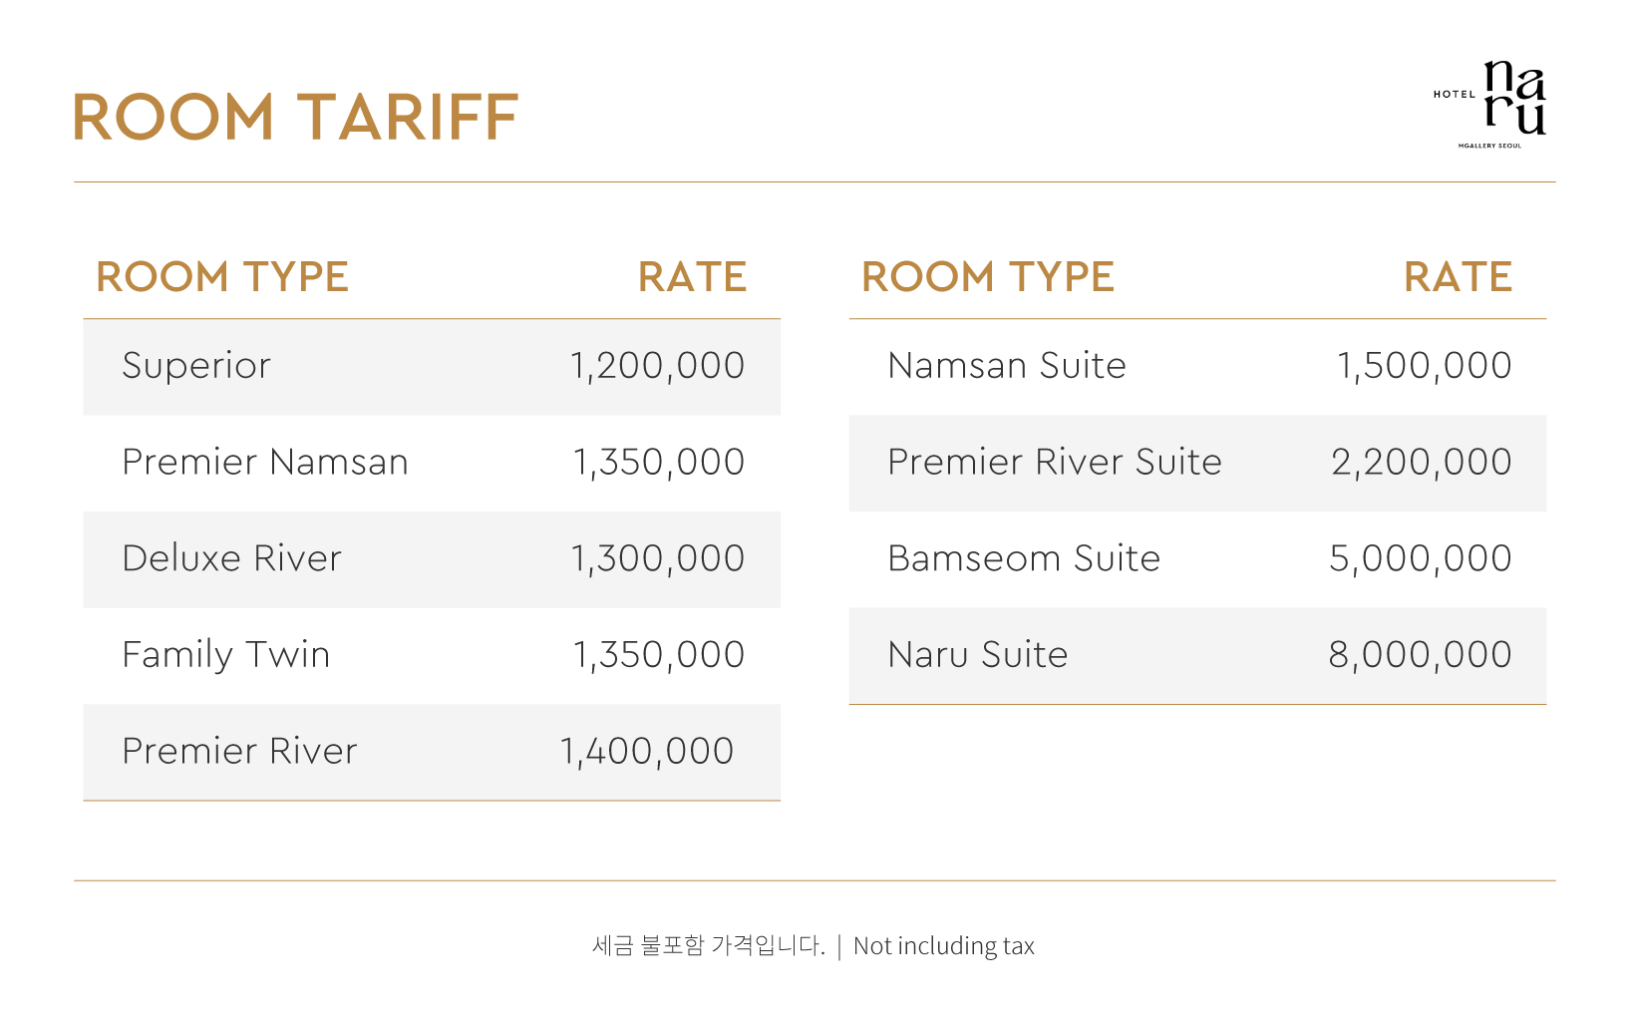Select the ROOM TARIFF heading
The height and width of the screenshot is (1021, 1633).
tap(295, 118)
